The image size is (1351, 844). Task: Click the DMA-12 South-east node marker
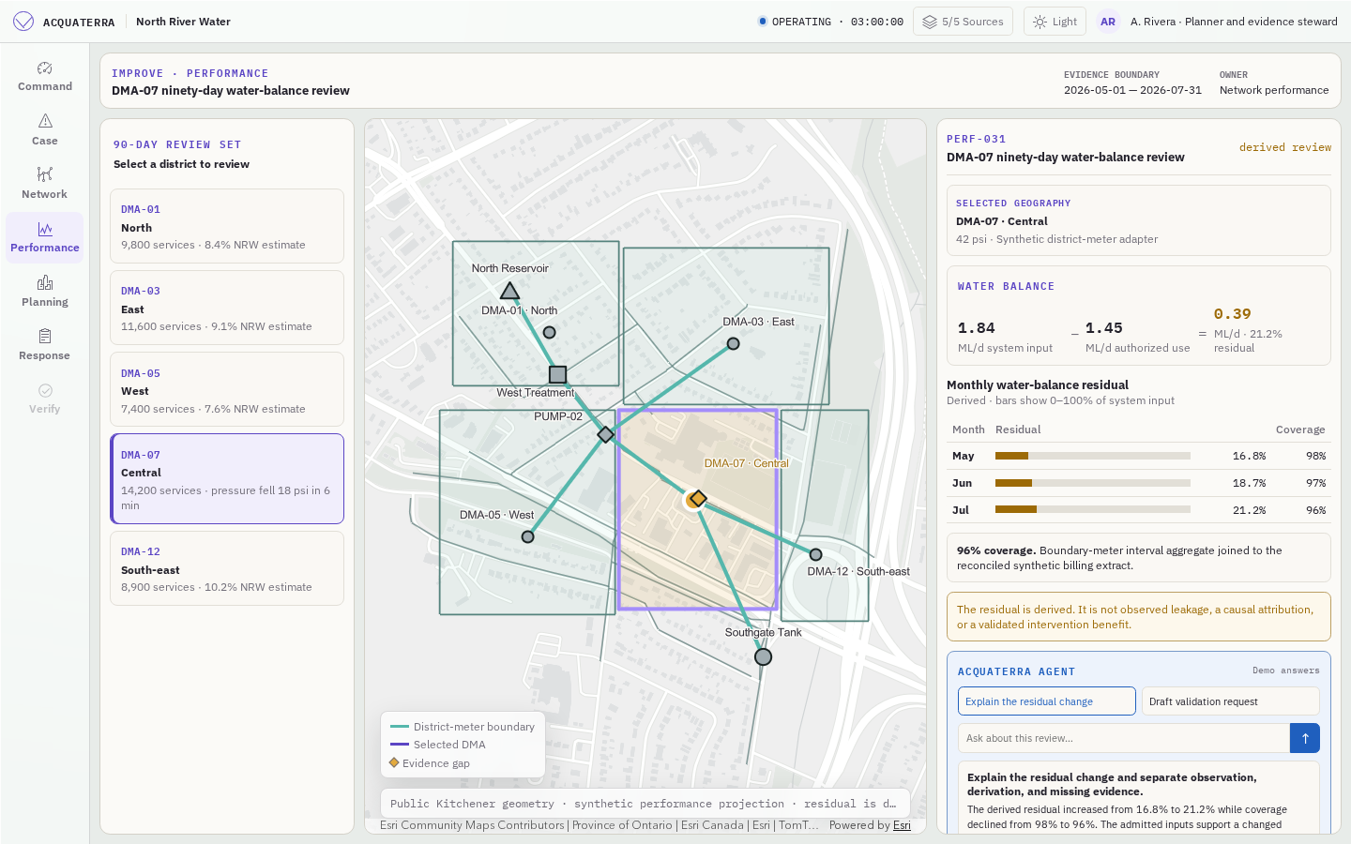[x=816, y=555]
